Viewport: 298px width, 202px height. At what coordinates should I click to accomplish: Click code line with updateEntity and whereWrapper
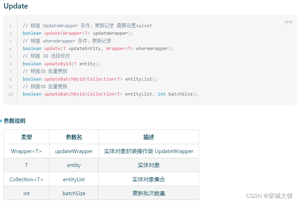(x=98, y=49)
